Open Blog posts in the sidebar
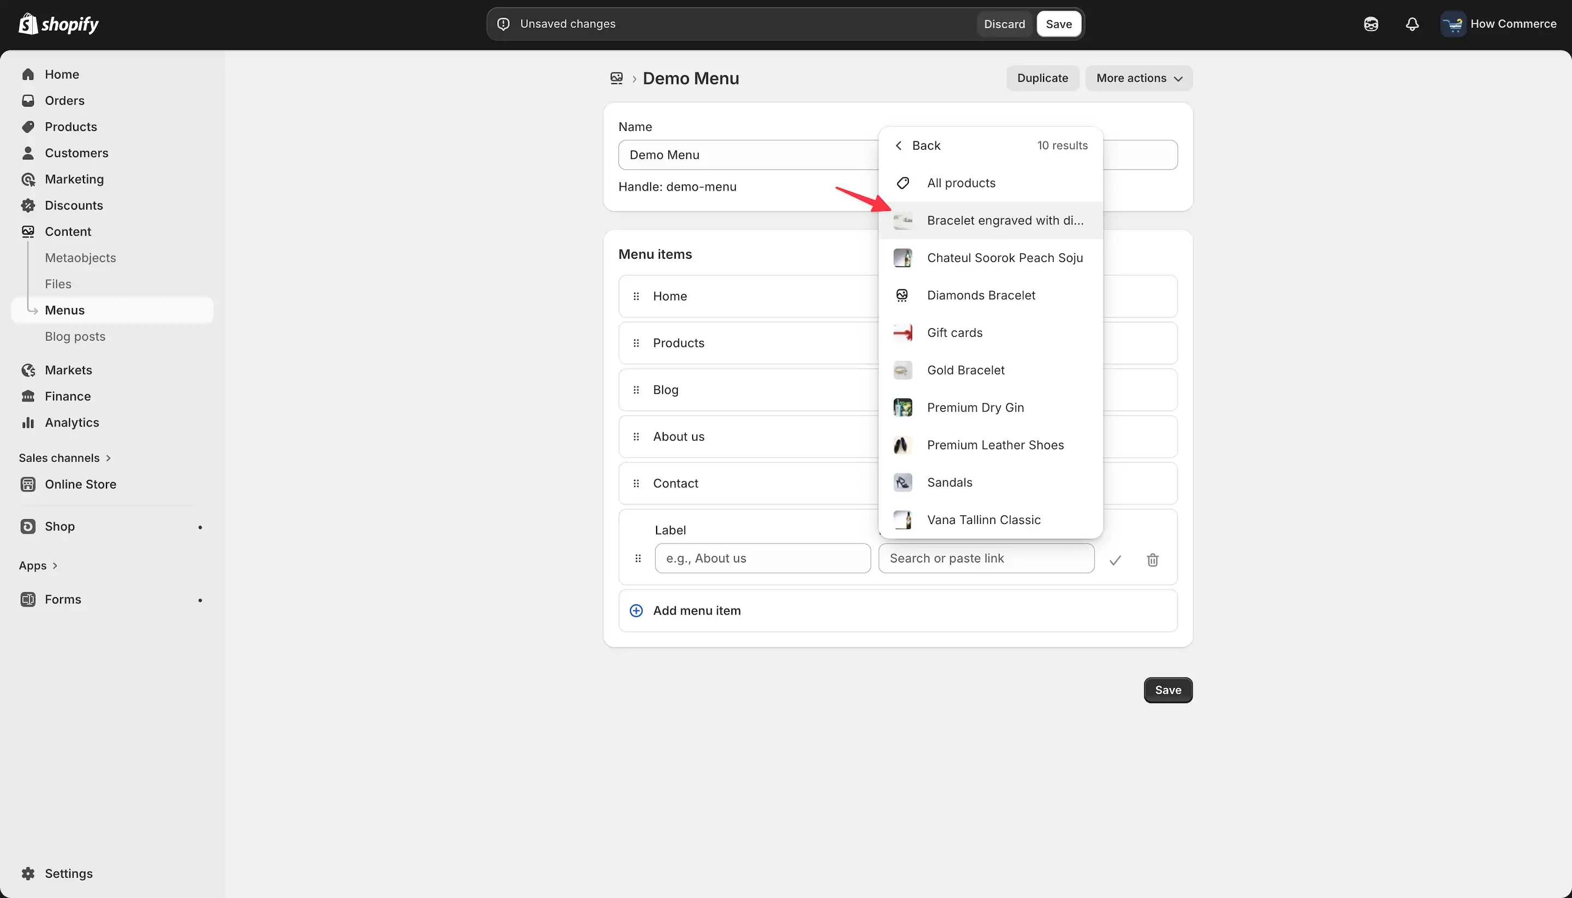Image resolution: width=1572 pixels, height=898 pixels. (x=75, y=337)
